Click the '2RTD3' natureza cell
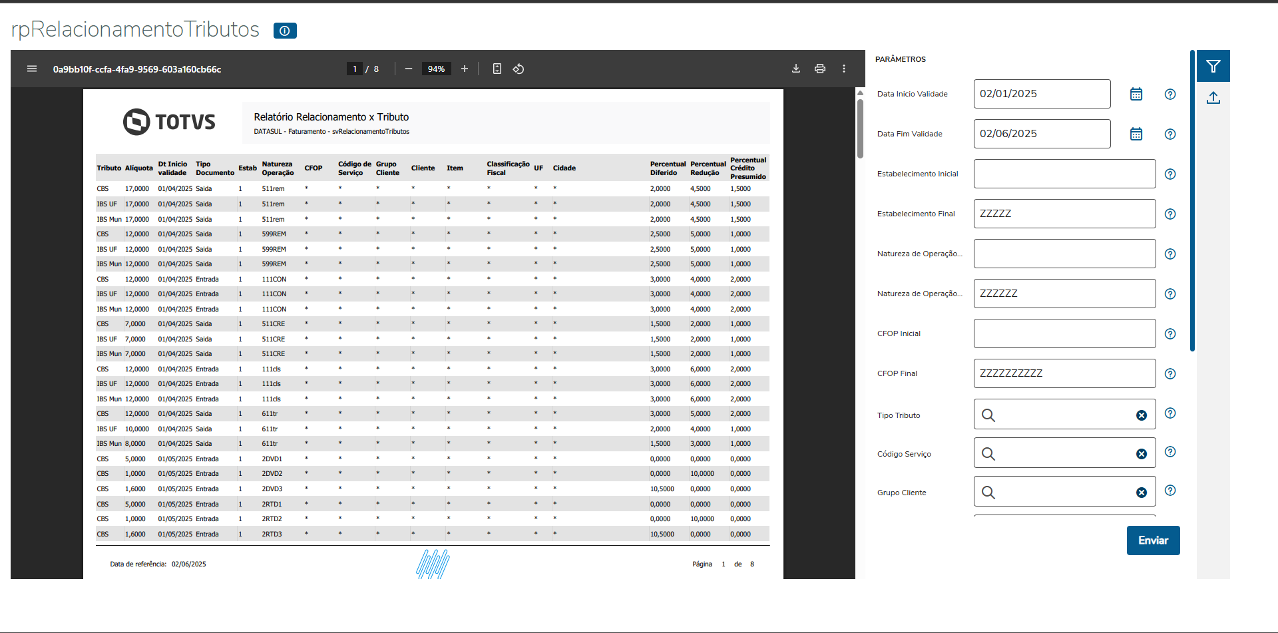The height and width of the screenshot is (633, 1278). point(272,534)
